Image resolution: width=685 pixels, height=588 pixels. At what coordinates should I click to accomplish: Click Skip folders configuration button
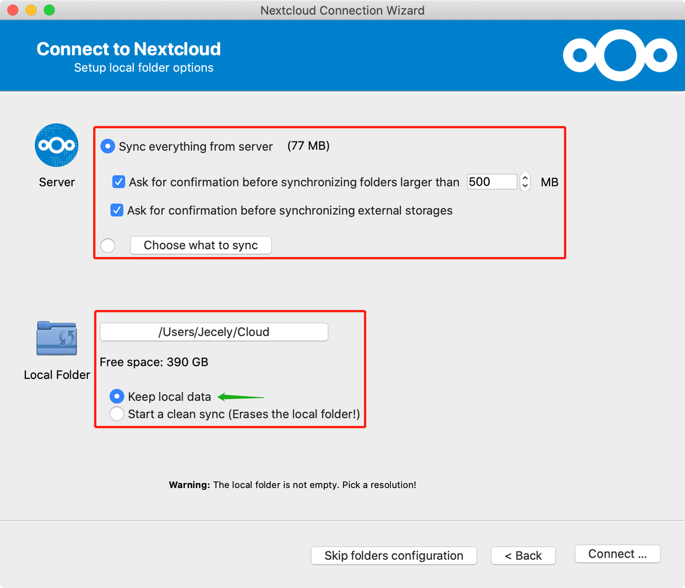click(394, 555)
